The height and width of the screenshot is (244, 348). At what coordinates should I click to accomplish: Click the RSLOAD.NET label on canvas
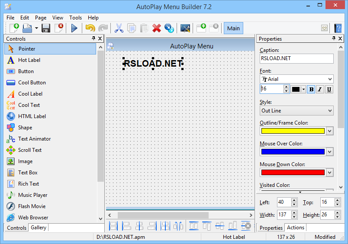click(153, 64)
